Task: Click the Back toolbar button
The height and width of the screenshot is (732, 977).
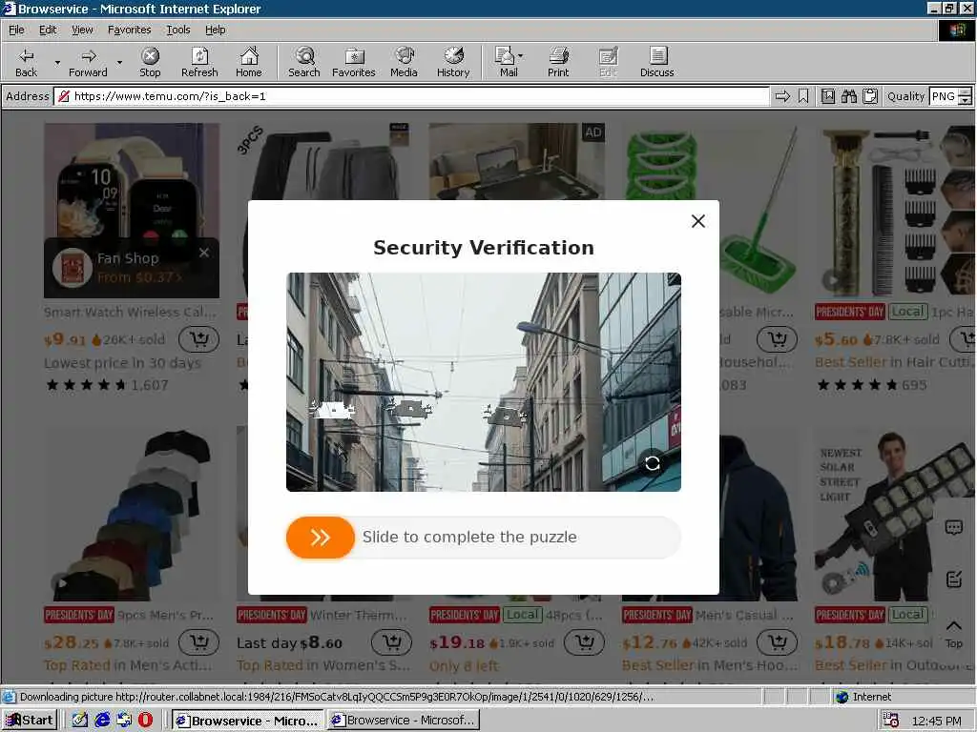Action: point(26,62)
